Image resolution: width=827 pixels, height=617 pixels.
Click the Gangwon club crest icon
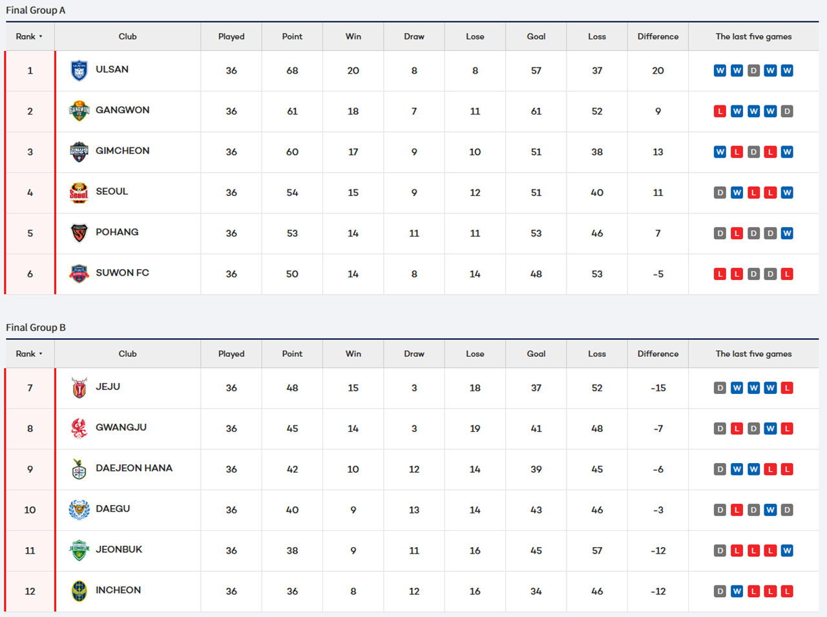click(x=79, y=111)
